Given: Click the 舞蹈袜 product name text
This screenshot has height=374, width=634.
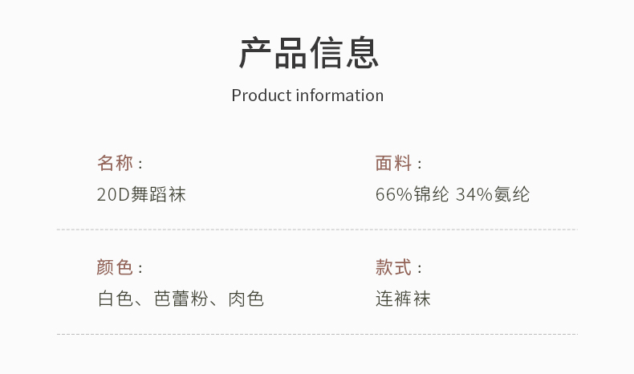Looking at the screenshot, I should (158, 194).
